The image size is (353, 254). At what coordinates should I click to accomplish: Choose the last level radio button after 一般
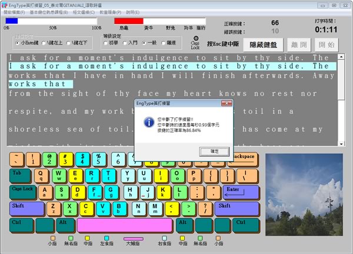tap(169, 43)
